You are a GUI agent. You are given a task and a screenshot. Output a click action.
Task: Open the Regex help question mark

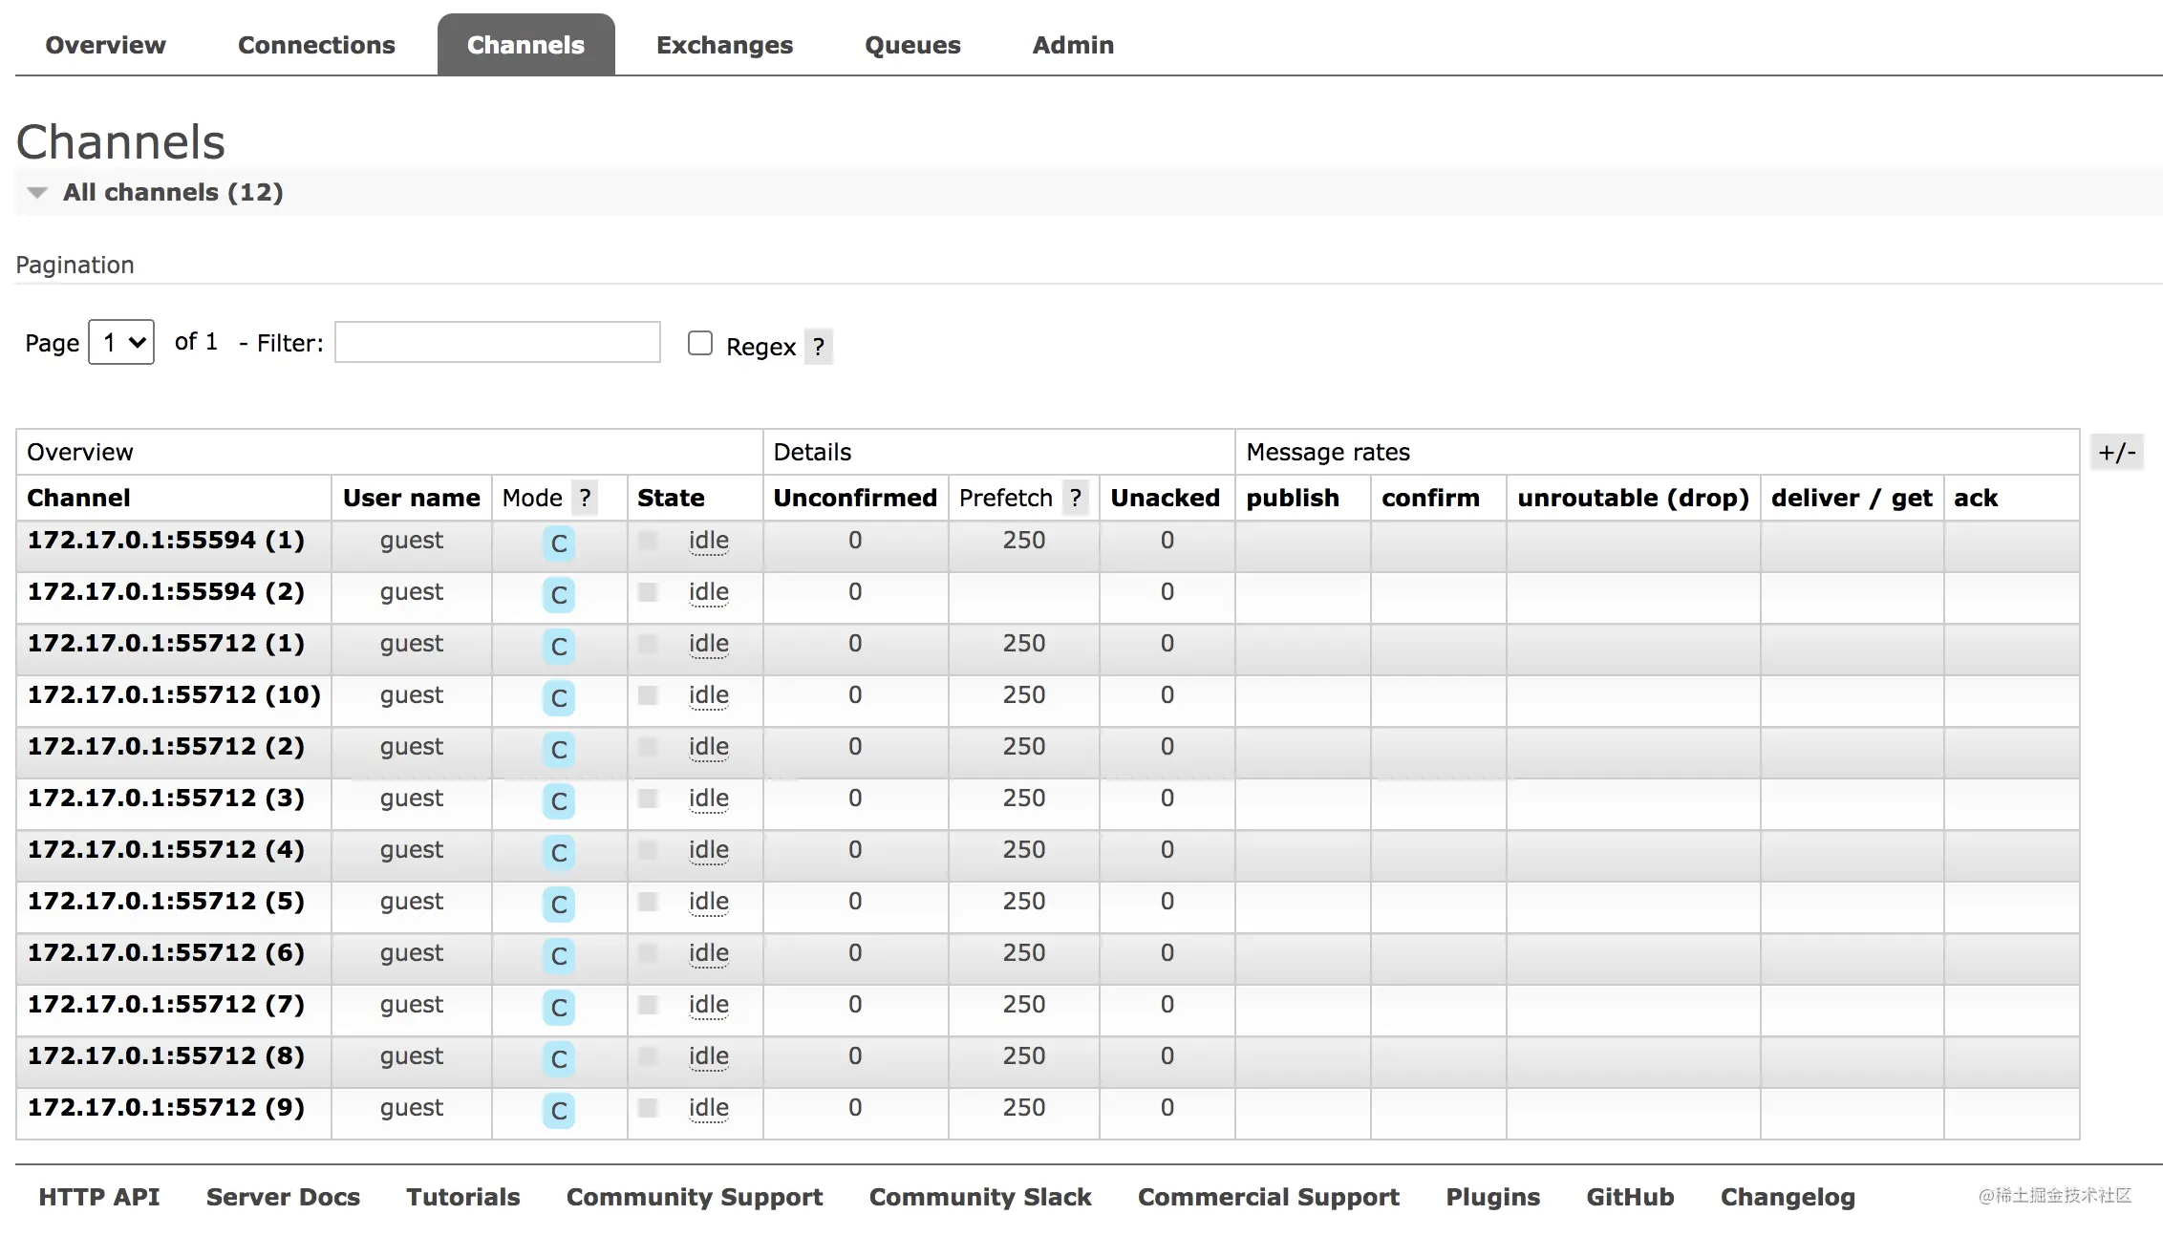pyautogui.click(x=819, y=346)
